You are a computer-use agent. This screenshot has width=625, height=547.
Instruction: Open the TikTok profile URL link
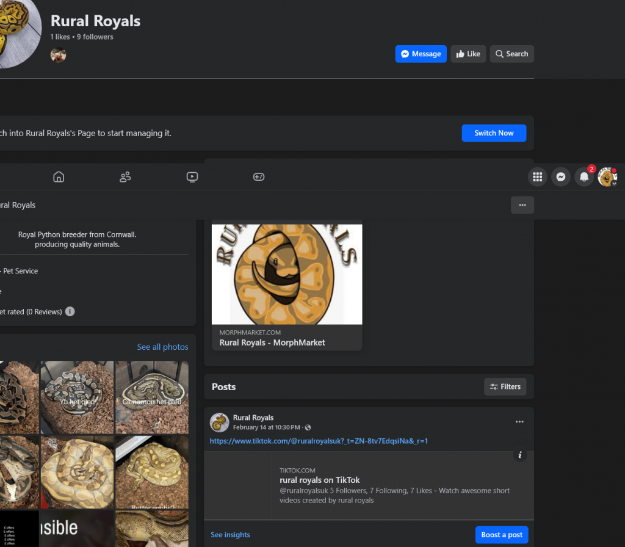coord(319,441)
